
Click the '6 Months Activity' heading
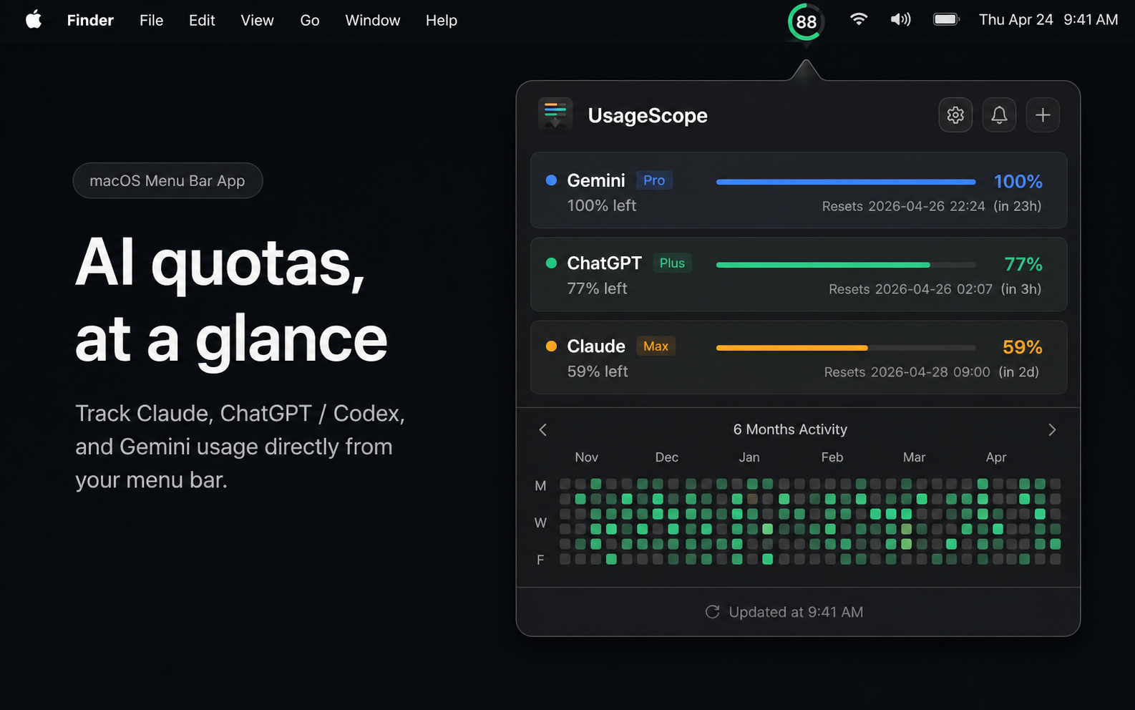790,429
